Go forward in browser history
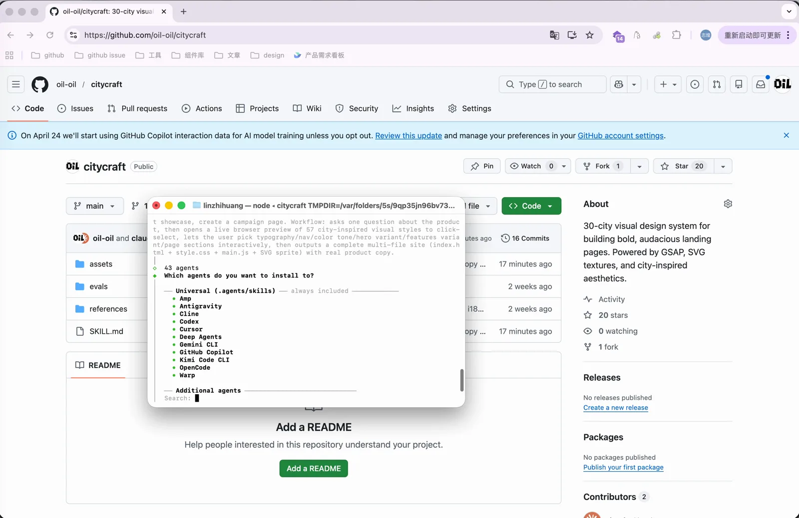Image resolution: width=799 pixels, height=518 pixels. (x=30, y=35)
